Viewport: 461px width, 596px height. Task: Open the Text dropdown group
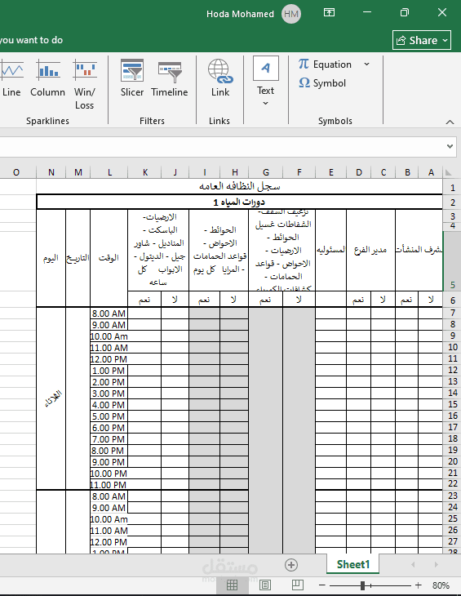[265, 82]
